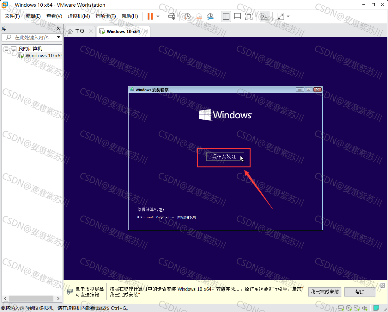Click the status bar Ctrl+G hint text
This screenshot has height=312, width=388.
coord(65,308)
